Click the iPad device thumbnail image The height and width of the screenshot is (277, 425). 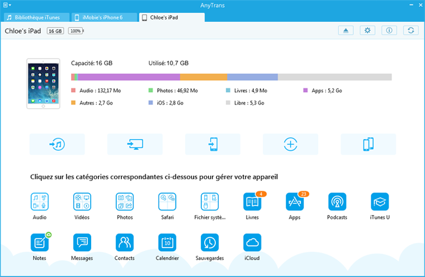pyautogui.click(x=43, y=84)
